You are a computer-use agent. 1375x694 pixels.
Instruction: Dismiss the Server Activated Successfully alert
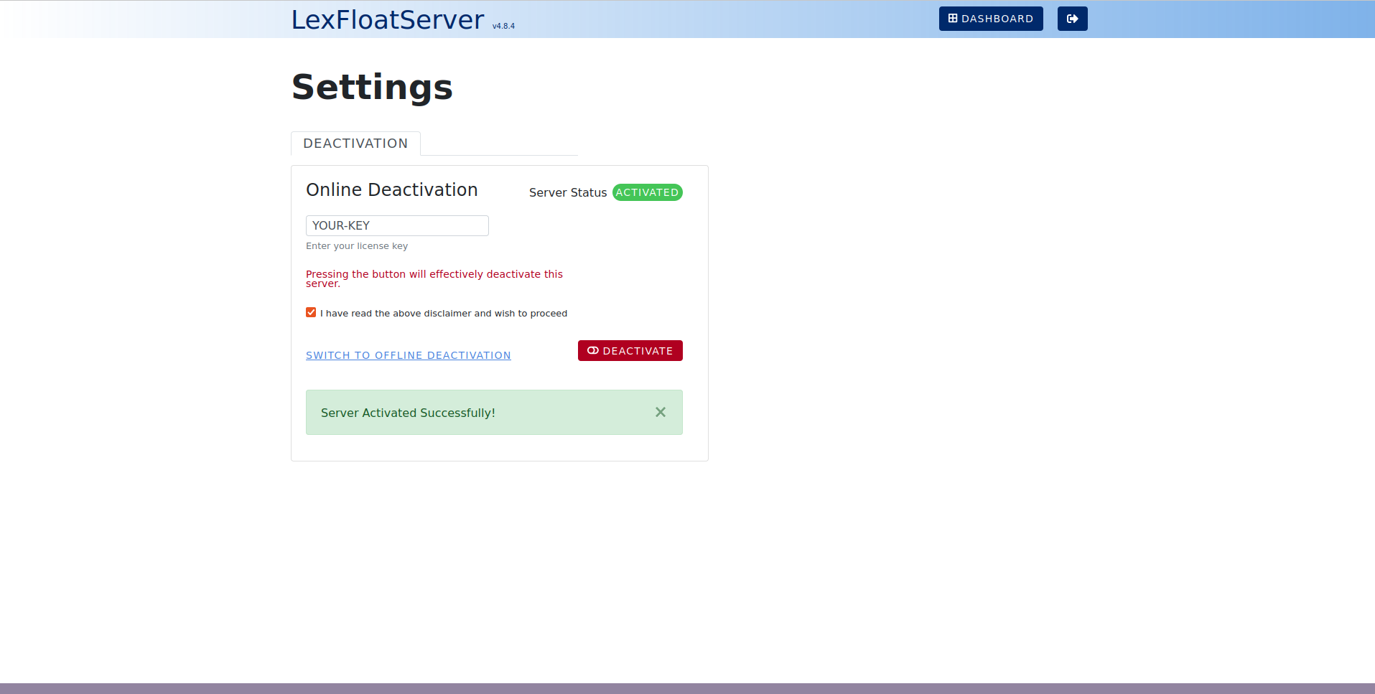pos(661,412)
